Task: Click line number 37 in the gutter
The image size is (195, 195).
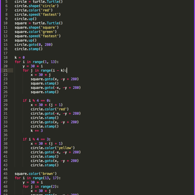Action: click(5, 139)
